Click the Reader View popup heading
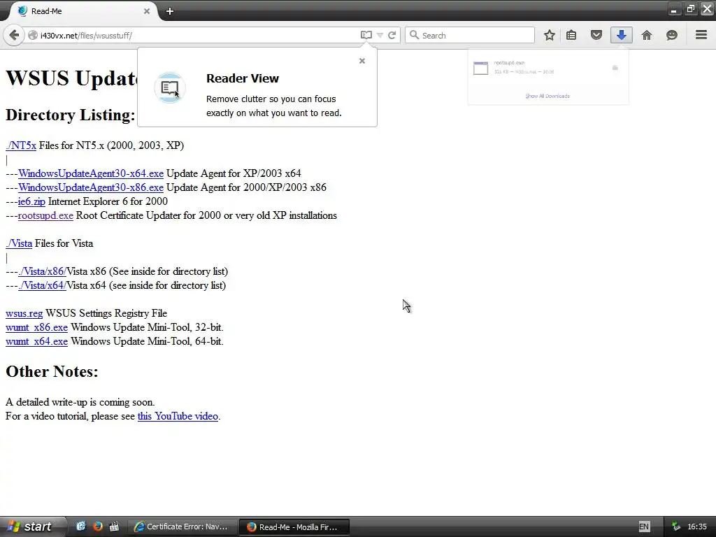The height and width of the screenshot is (537, 716). 243,78
